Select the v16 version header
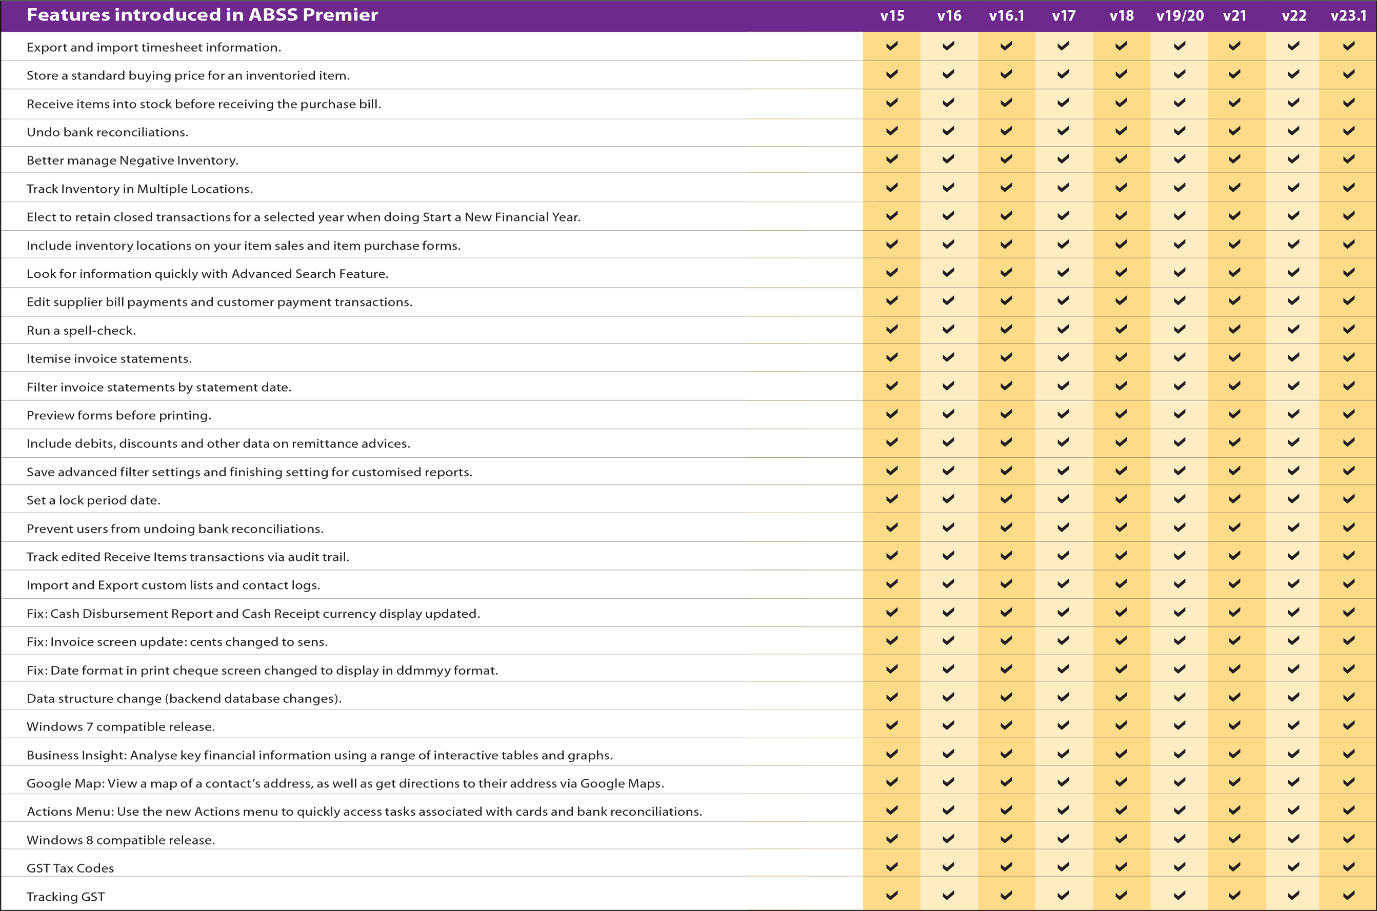The height and width of the screenshot is (911, 1377). tap(949, 16)
